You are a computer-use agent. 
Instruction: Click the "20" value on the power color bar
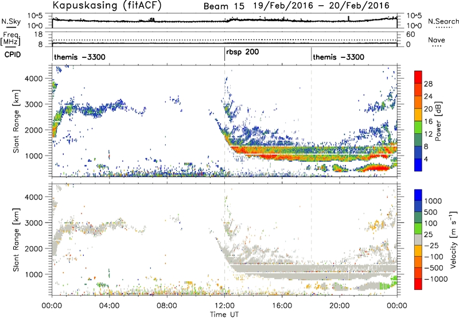click(x=428, y=109)
